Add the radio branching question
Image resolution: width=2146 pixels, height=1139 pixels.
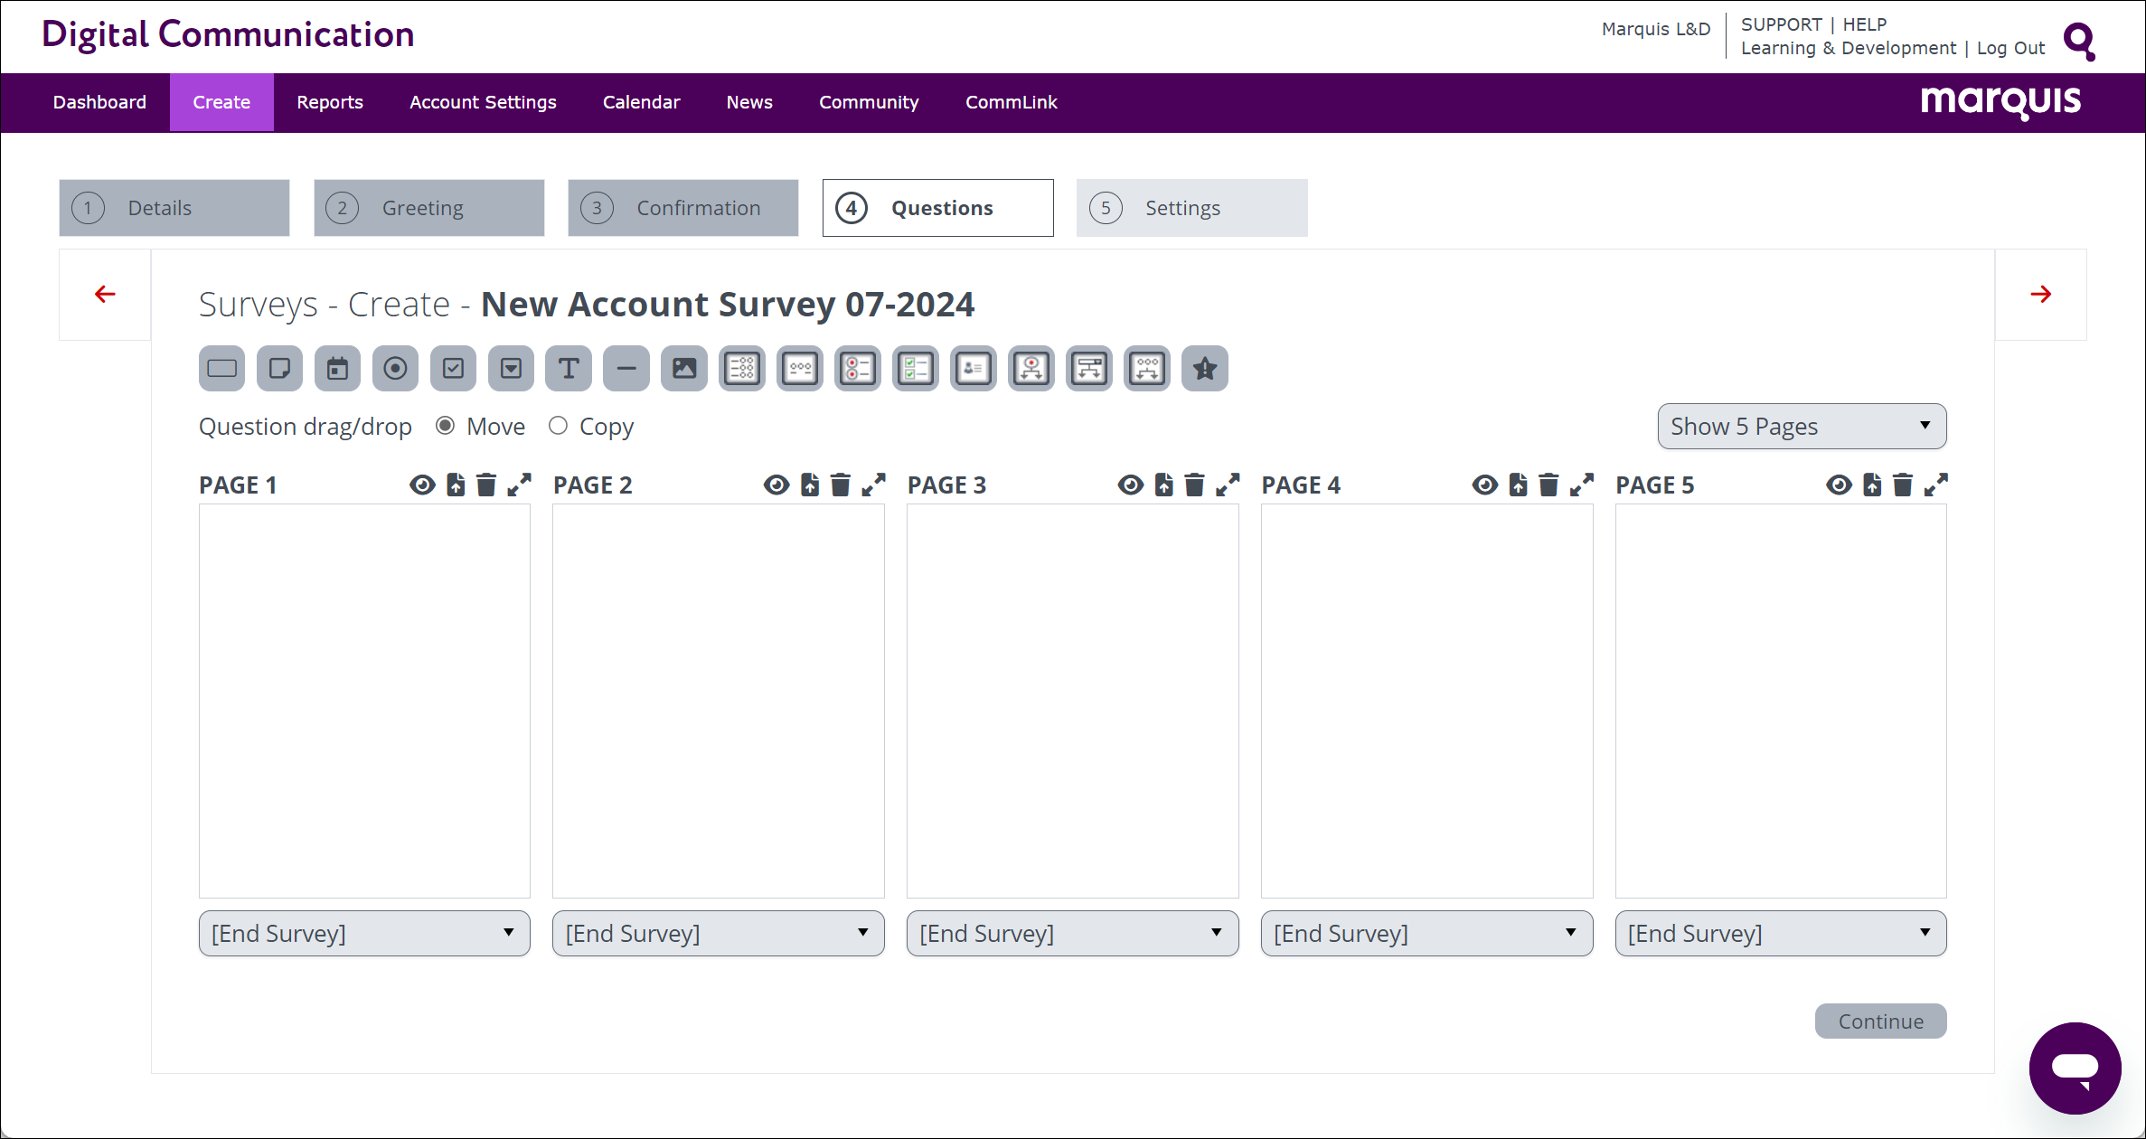coord(1031,369)
